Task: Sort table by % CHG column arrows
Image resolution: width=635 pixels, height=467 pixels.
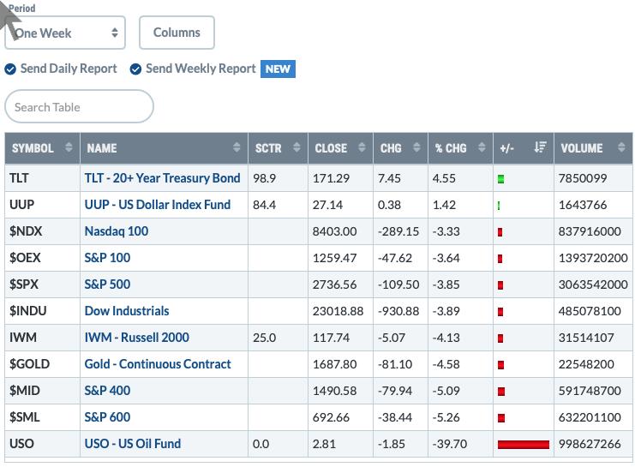Action: coord(482,147)
